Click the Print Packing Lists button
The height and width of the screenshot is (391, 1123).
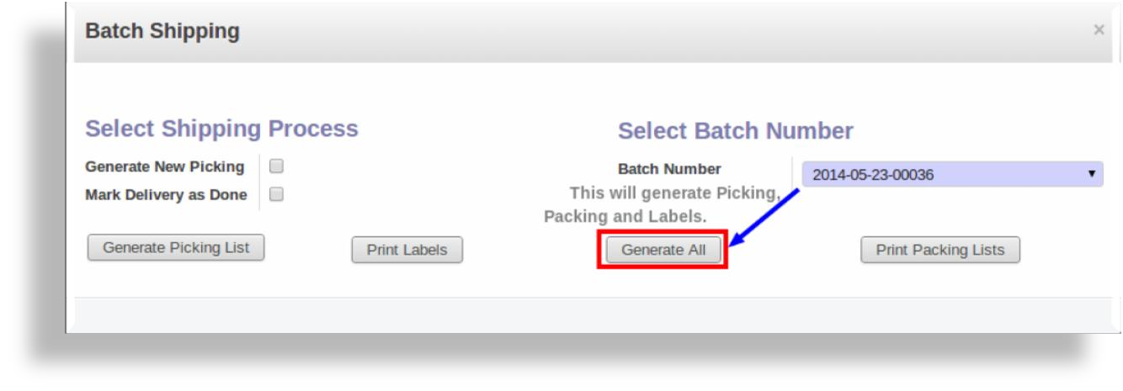(x=940, y=250)
